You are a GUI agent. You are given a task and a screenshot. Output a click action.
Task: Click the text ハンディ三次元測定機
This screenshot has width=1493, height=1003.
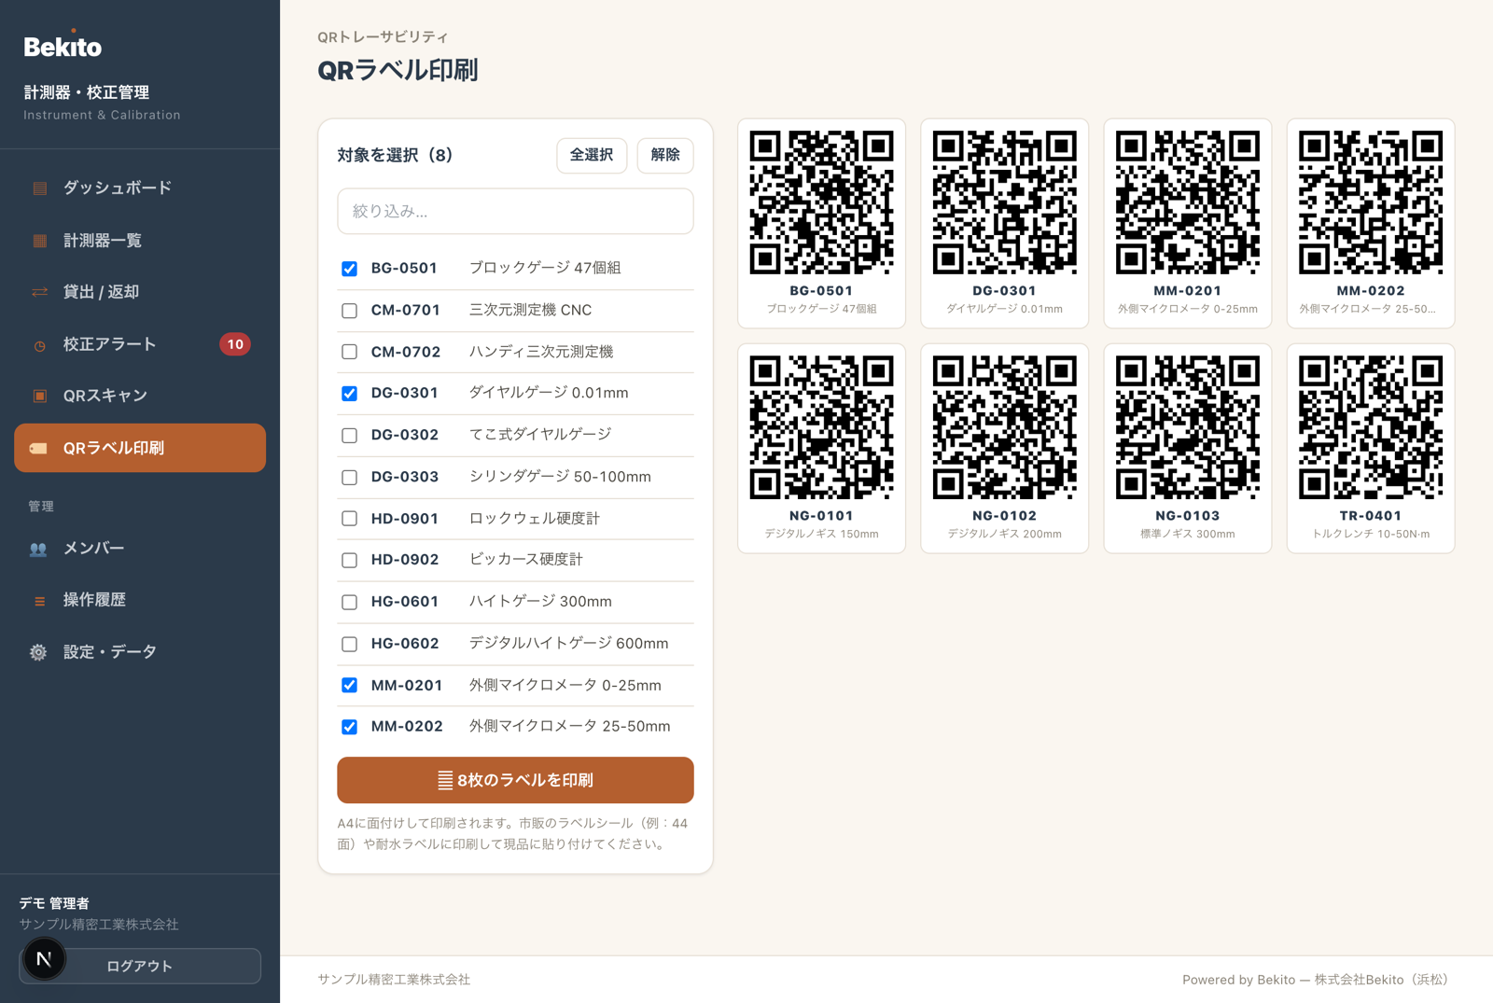[x=541, y=352]
